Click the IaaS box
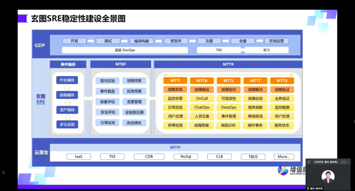The image size is (355, 191). (x=79, y=157)
